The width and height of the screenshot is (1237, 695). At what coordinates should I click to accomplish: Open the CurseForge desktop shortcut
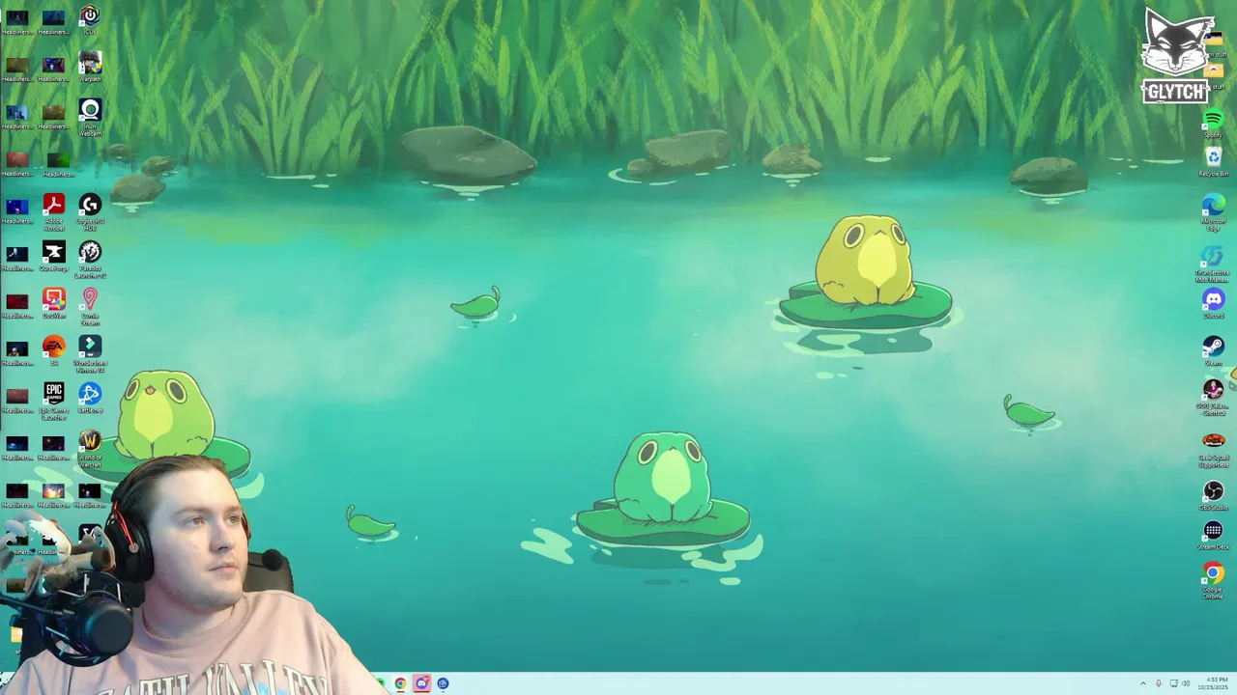click(x=53, y=256)
